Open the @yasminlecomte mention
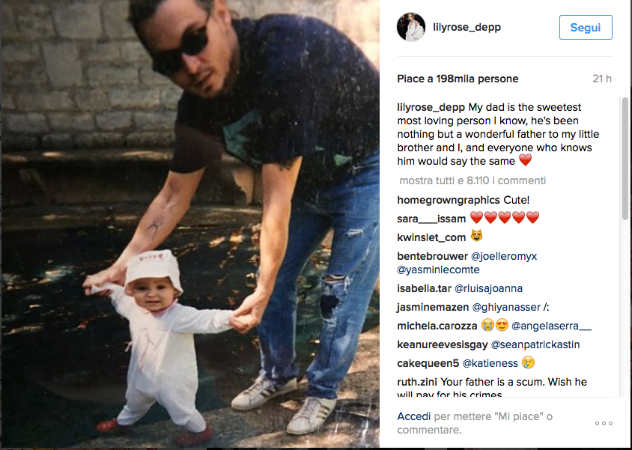Image resolution: width=632 pixels, height=450 pixels. (x=438, y=270)
